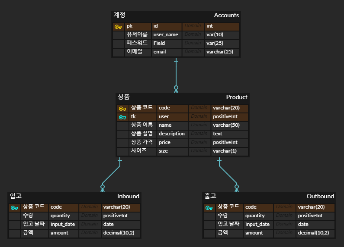Select the varchar(25) type of email
Image resolution: width=344 pixels, height=247 pixels.
[x=220, y=52]
